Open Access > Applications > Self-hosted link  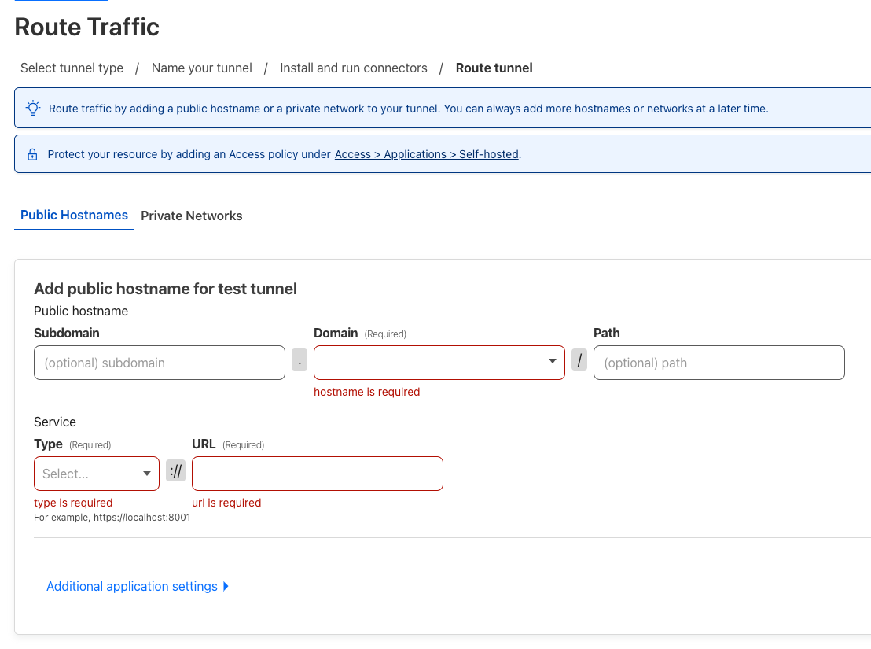(427, 155)
